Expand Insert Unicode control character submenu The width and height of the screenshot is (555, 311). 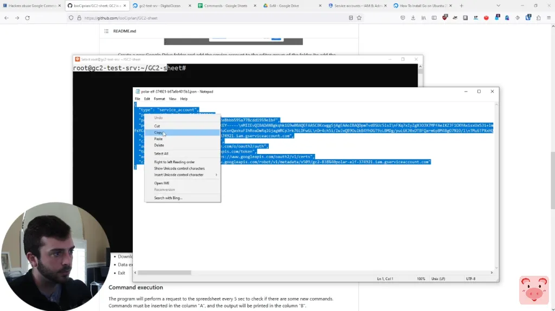[x=182, y=175]
